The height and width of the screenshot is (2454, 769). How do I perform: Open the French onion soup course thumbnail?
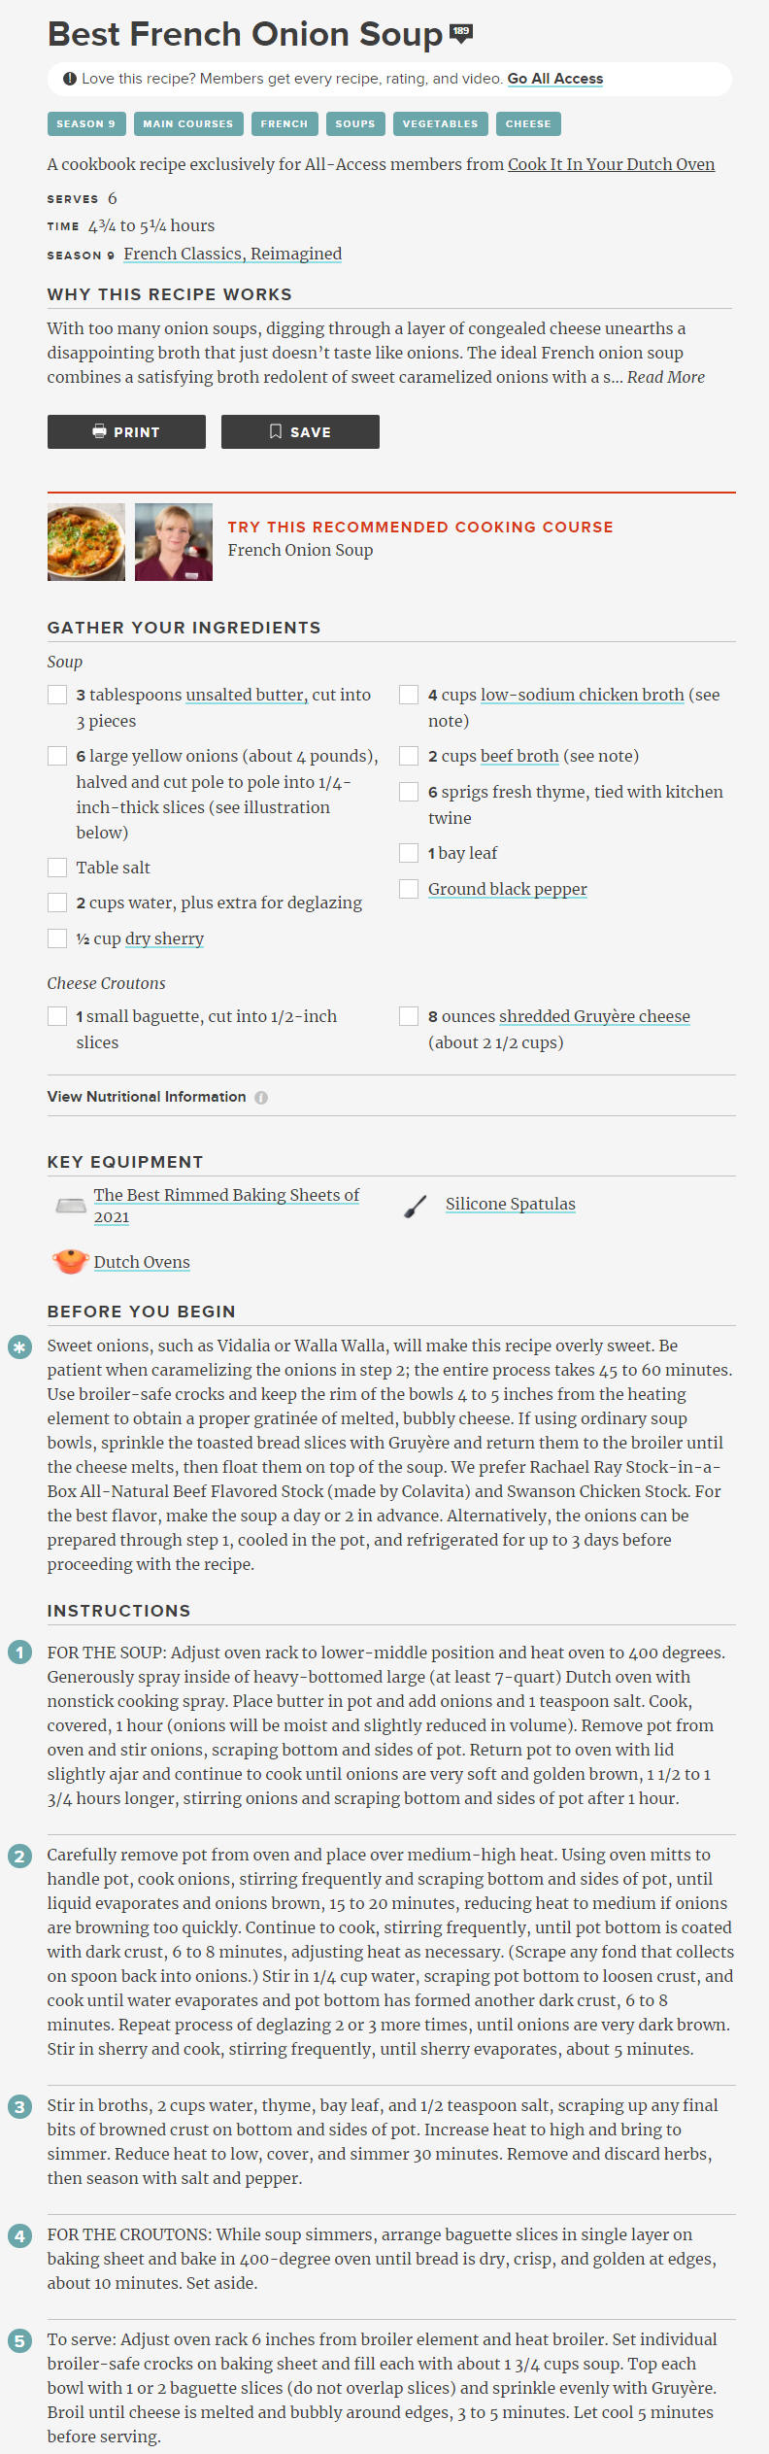point(86,542)
